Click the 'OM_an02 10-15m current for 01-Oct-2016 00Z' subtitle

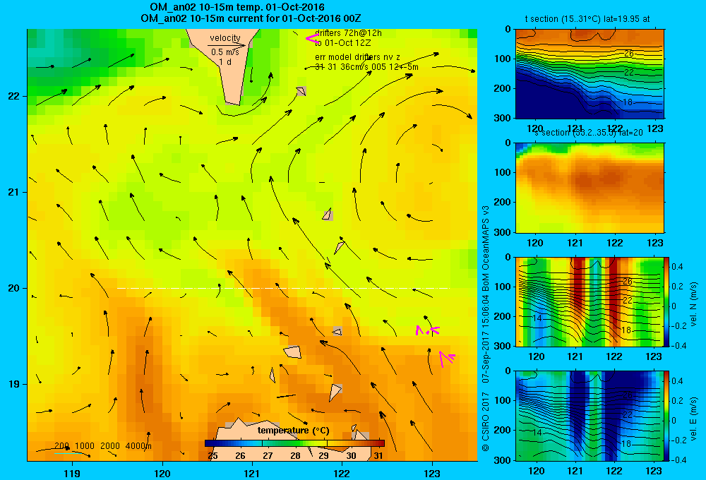251,18
